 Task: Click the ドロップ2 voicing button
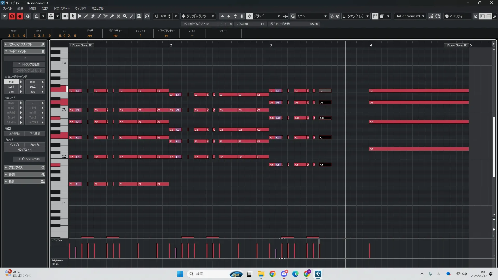tap(14, 145)
